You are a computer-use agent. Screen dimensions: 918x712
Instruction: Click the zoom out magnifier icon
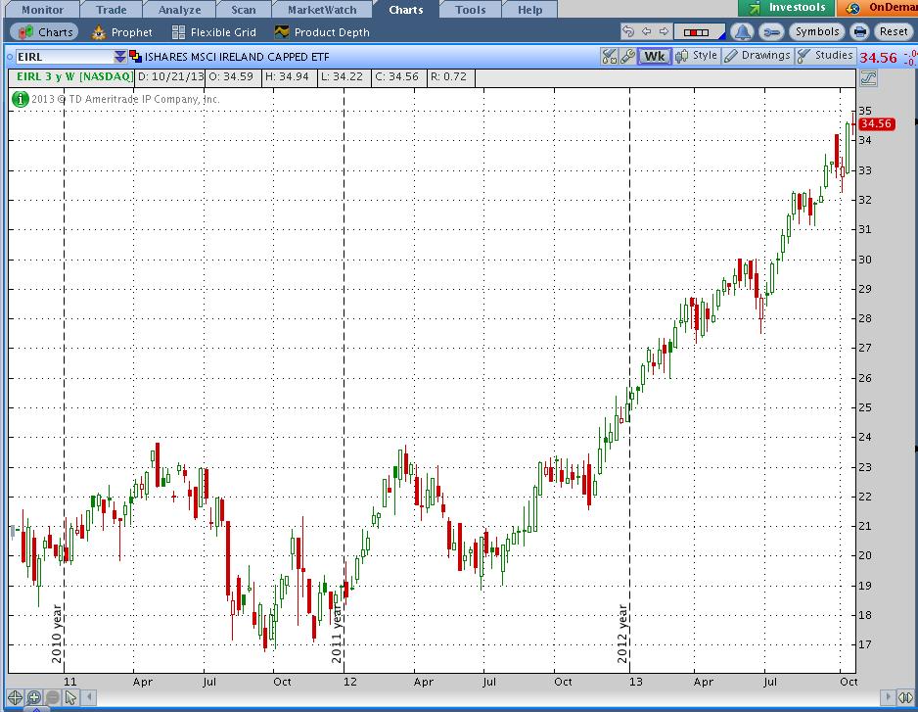click(52, 697)
